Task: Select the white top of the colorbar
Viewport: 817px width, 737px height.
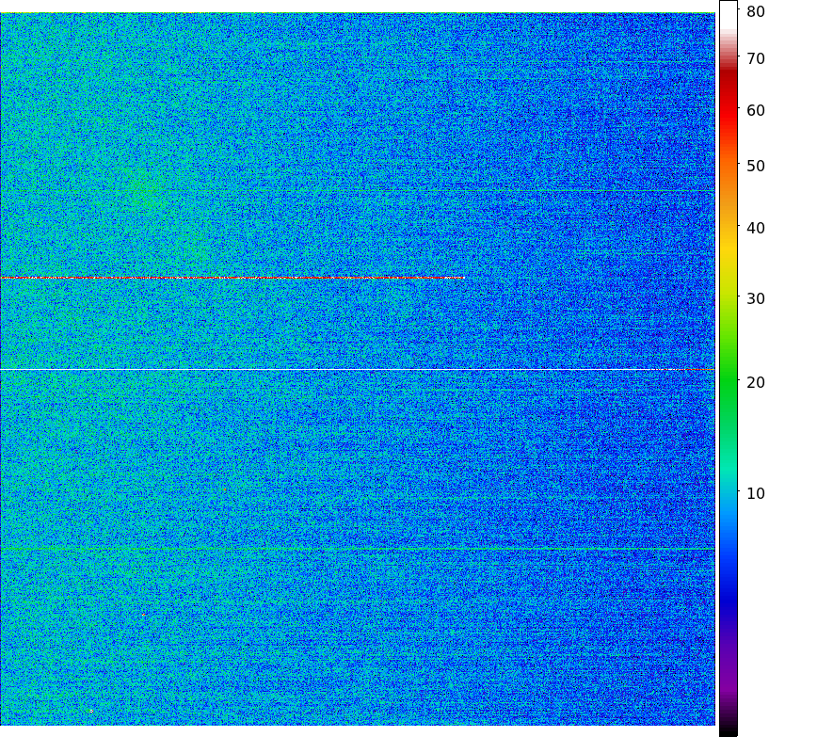Action: point(728,13)
